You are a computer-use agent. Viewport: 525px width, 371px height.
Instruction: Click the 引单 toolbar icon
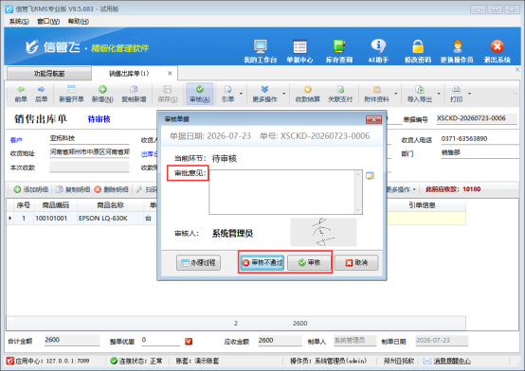tap(227, 94)
